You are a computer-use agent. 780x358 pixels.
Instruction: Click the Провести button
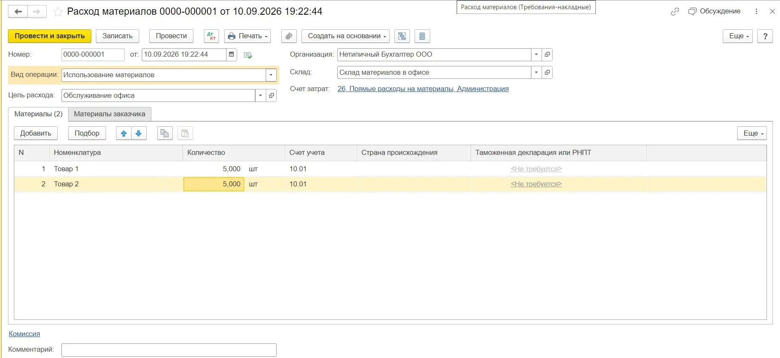(171, 36)
